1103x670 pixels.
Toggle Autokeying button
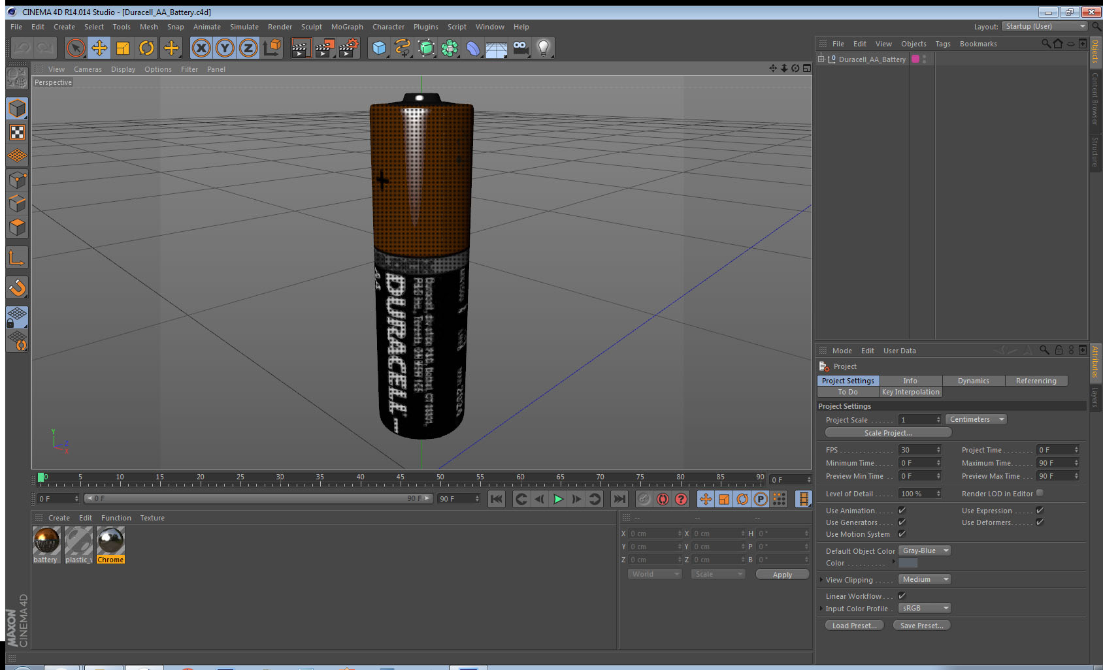click(x=663, y=499)
